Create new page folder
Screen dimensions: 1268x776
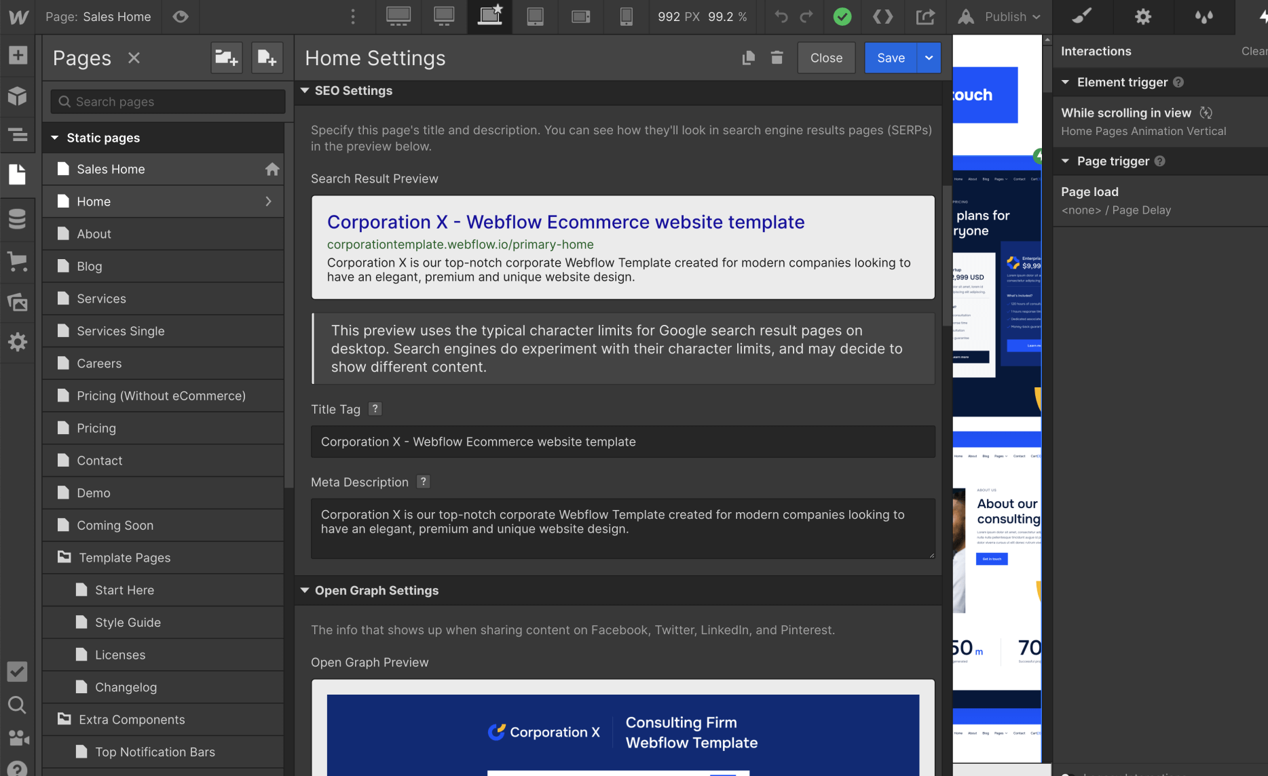[x=226, y=58]
